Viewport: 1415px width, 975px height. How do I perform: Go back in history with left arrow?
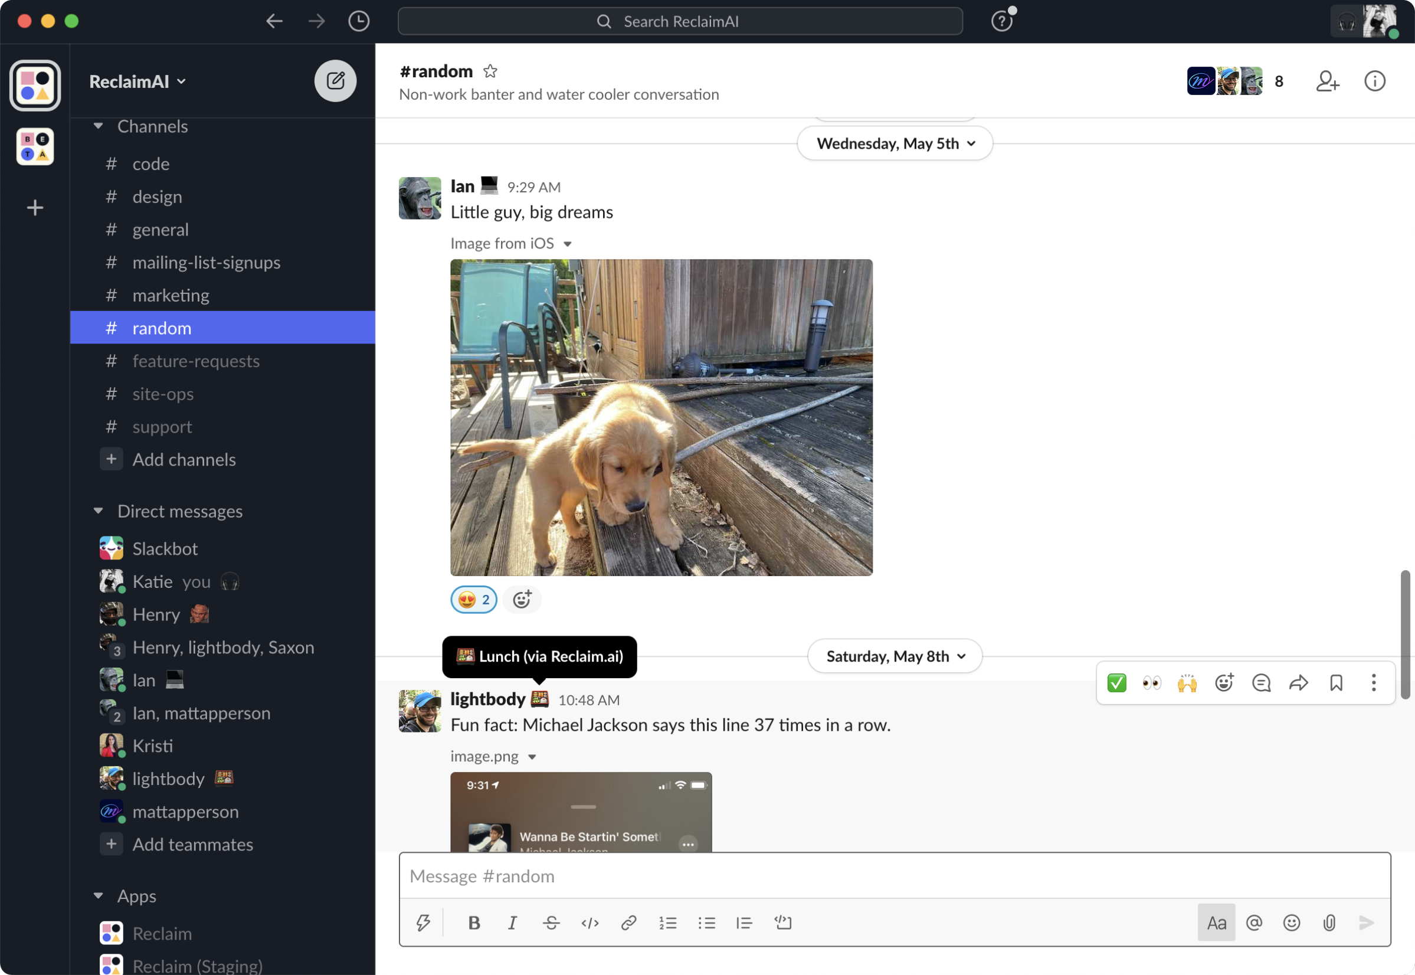pyautogui.click(x=274, y=21)
